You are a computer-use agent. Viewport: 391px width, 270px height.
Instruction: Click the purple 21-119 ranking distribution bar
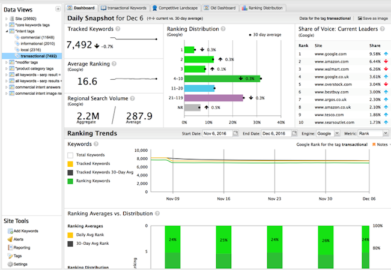tap(214, 98)
